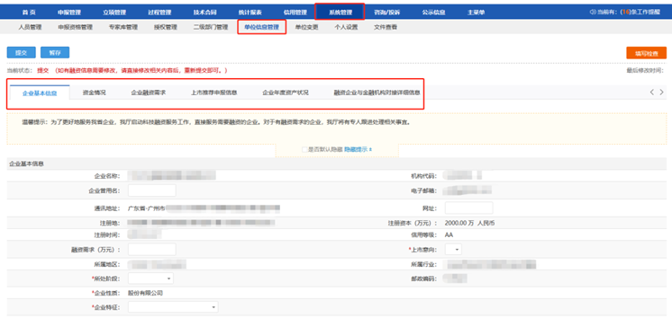Switch to the 上市推荐申报信息 tab
Screen dimensions: 672x327
214,93
